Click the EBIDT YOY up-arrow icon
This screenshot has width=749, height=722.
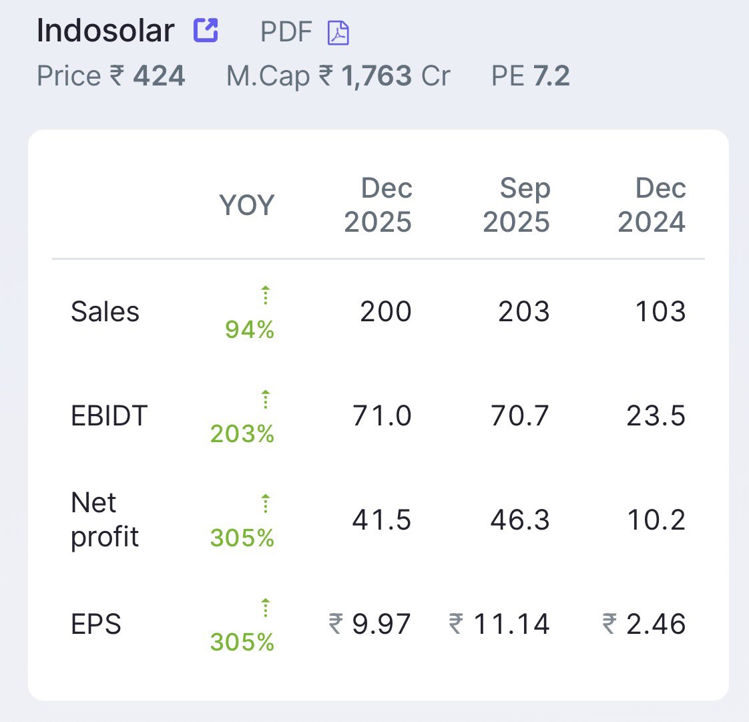tap(266, 399)
